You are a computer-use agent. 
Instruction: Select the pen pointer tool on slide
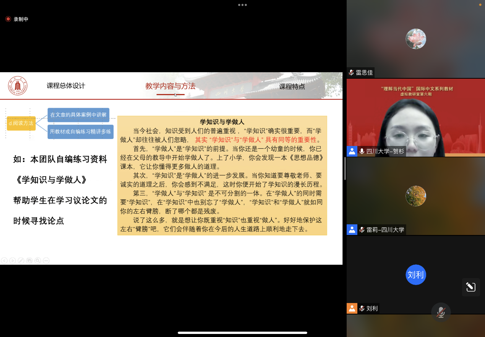click(21, 261)
